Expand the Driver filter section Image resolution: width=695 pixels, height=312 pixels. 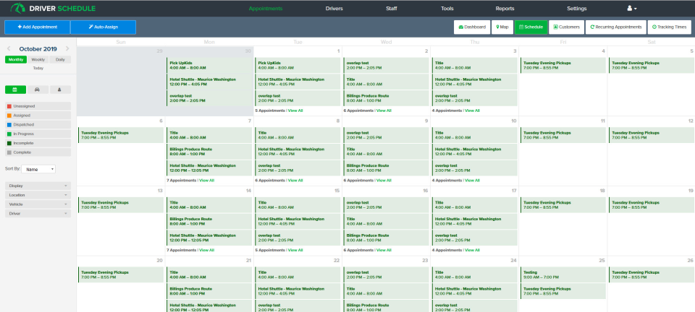[x=38, y=214]
